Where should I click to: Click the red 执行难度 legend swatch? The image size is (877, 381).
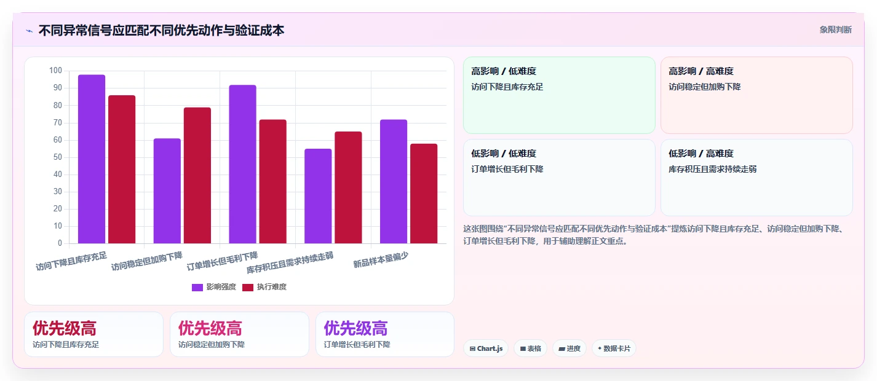[x=248, y=288]
